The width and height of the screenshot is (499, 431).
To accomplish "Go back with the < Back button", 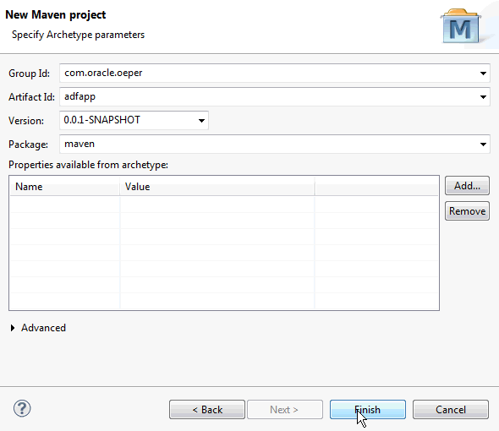I will coord(207,409).
